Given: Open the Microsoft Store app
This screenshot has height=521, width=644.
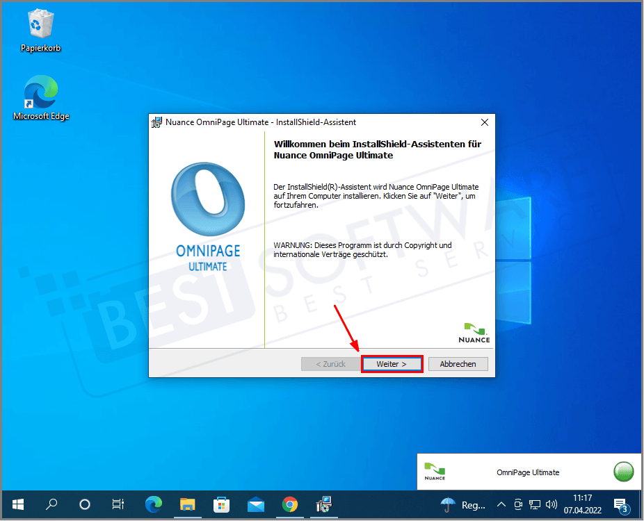Looking at the screenshot, I should coord(222,504).
